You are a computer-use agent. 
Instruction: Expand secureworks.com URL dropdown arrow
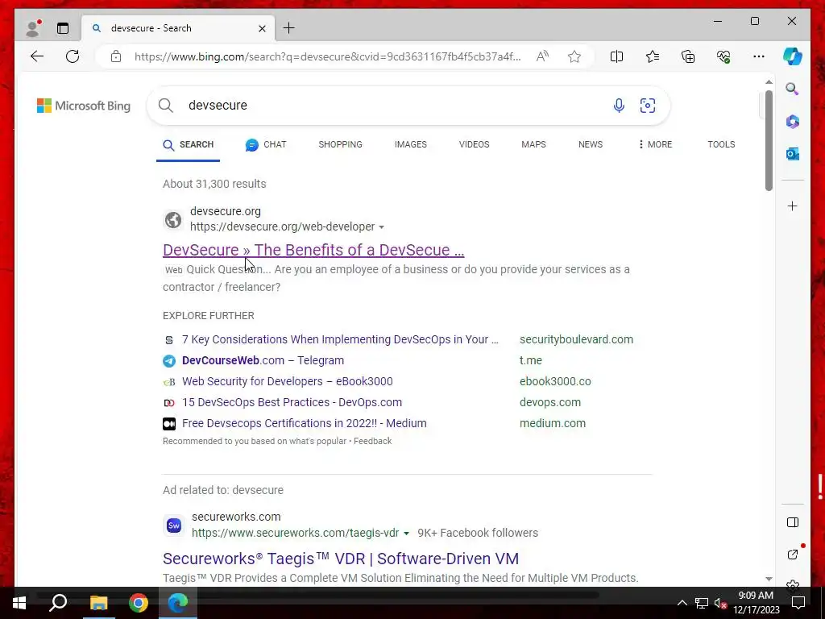[x=406, y=534]
